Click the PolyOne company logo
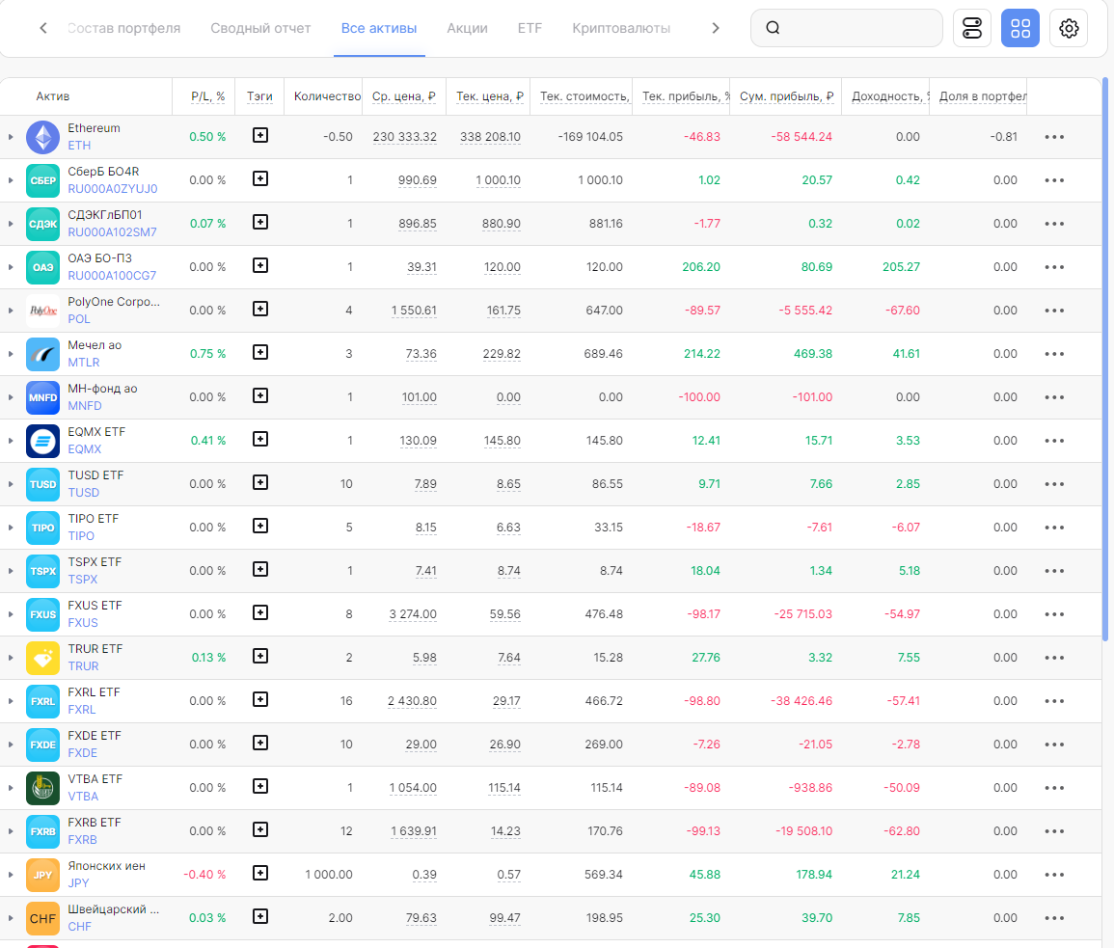The height and width of the screenshot is (948, 1114). click(42, 311)
